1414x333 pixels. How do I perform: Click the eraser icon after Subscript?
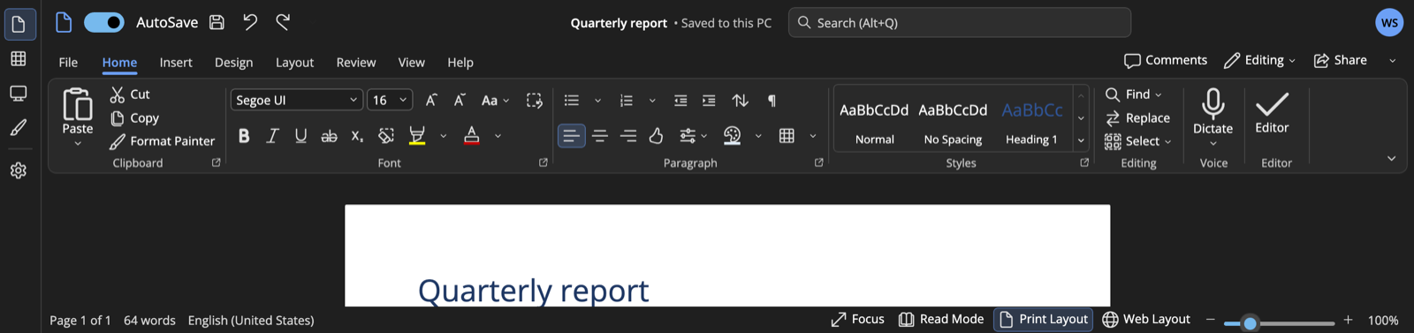coord(386,135)
